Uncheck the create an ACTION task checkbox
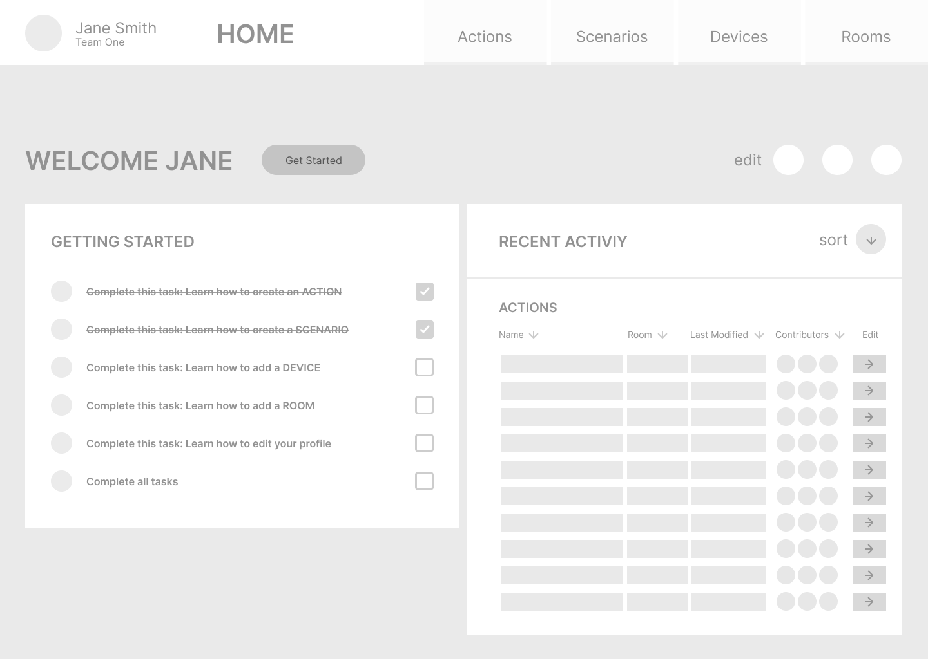 tap(424, 292)
